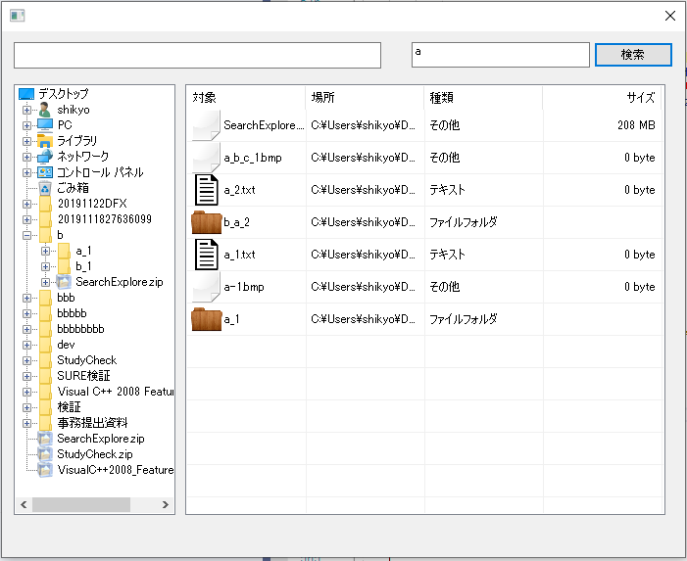Select the bbbbbbbb folder in tree
The height and width of the screenshot is (561, 687).
[80, 329]
